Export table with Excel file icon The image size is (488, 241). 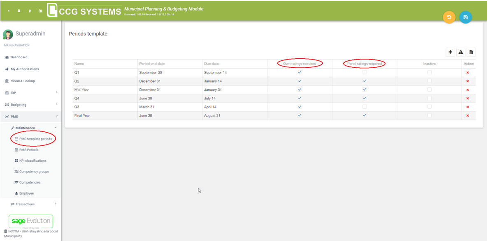pos(471,52)
